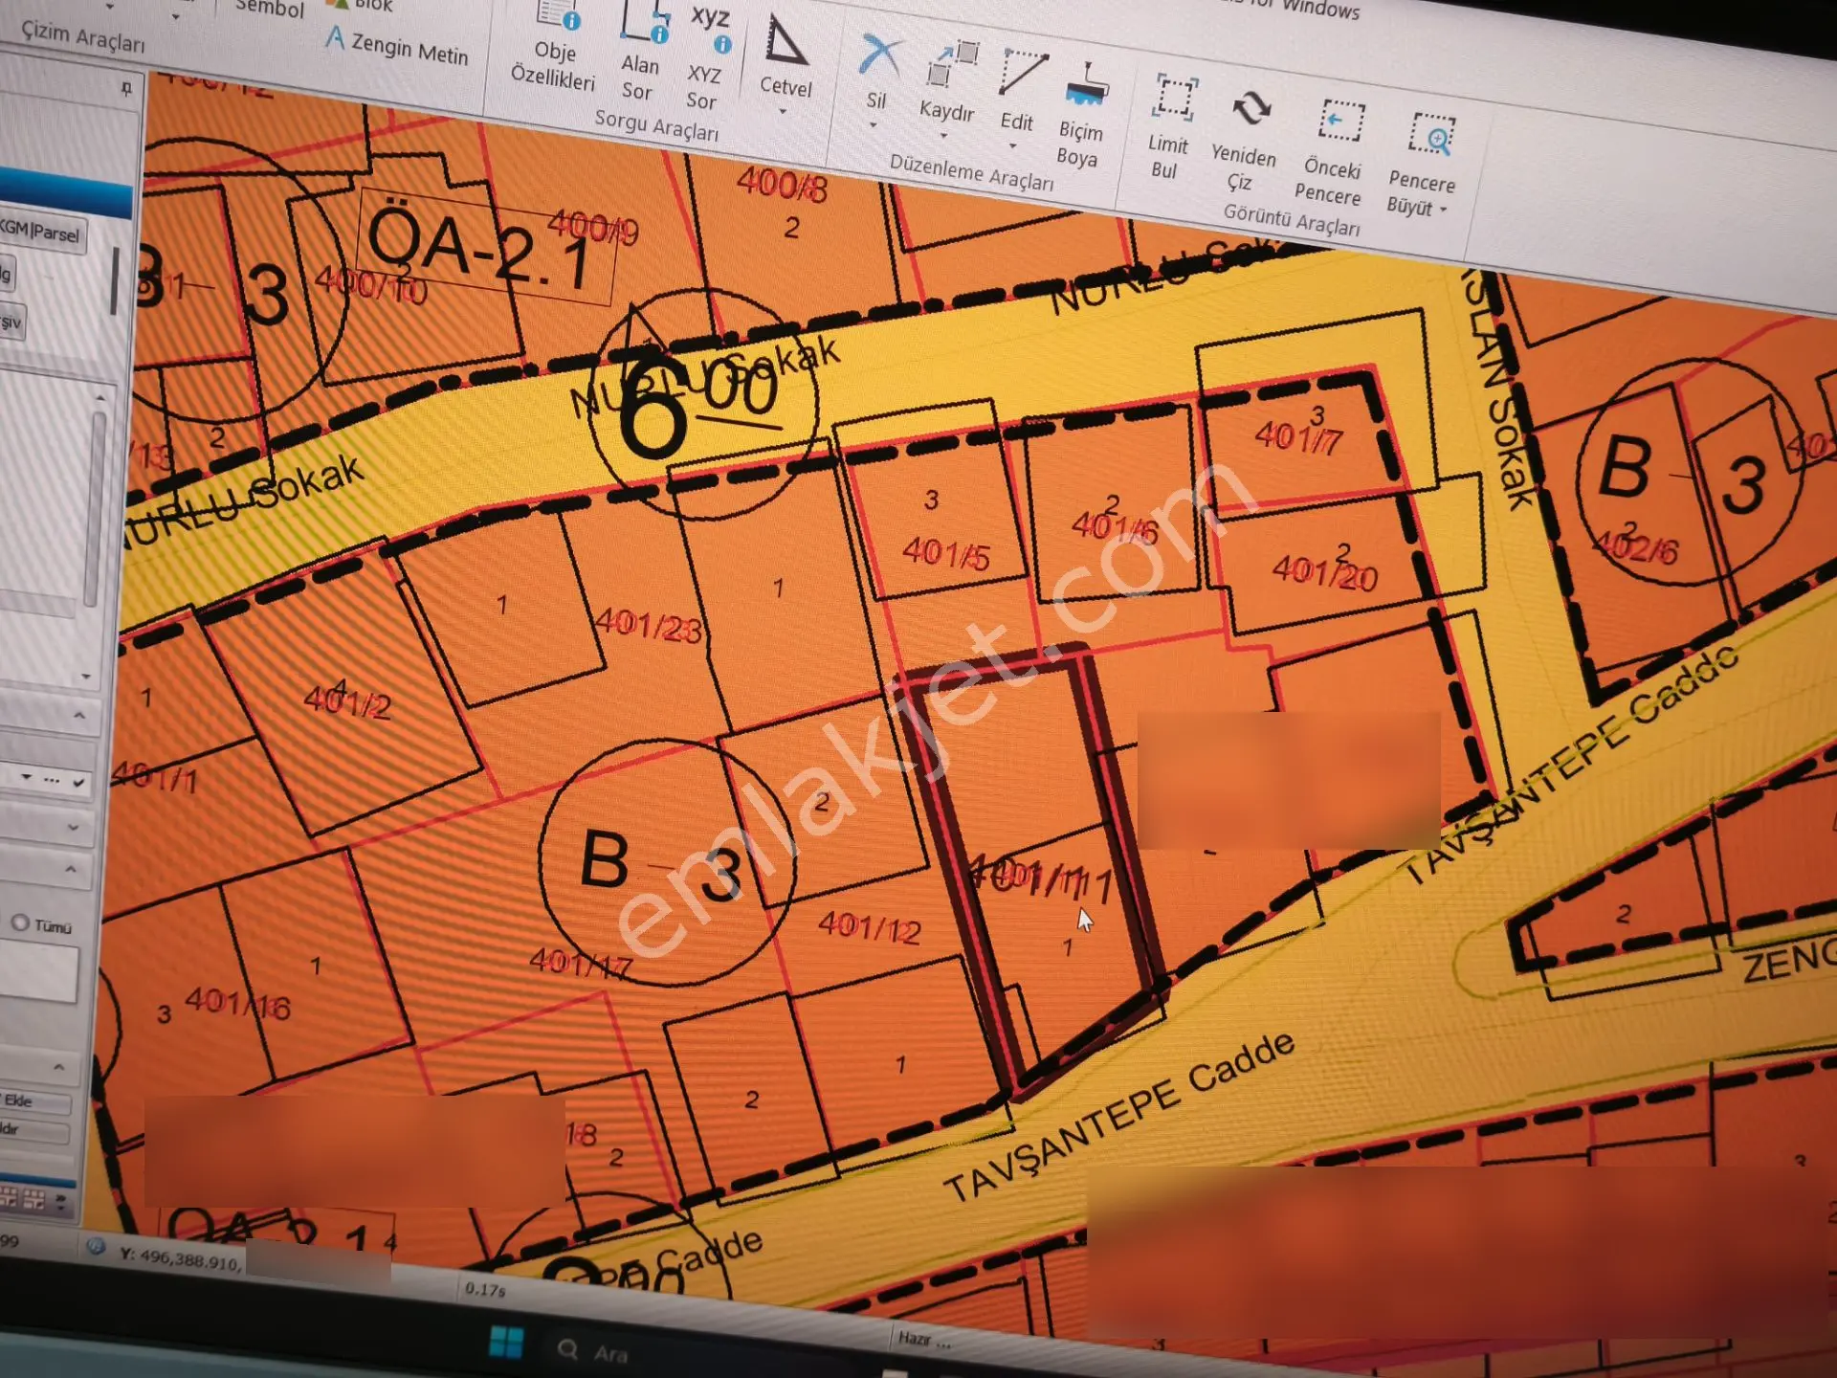
Task: Click the XYZ Sor coordinate query
Action: coord(706,59)
